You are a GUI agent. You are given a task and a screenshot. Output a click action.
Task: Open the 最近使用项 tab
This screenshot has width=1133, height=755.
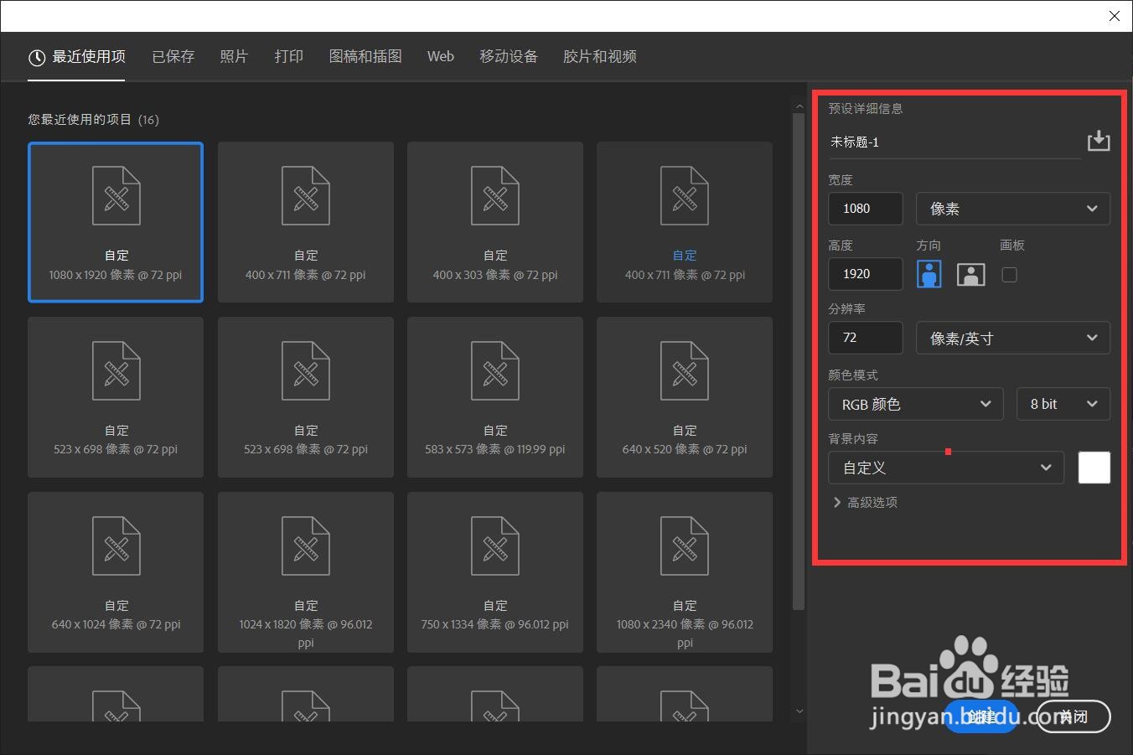[x=76, y=57]
